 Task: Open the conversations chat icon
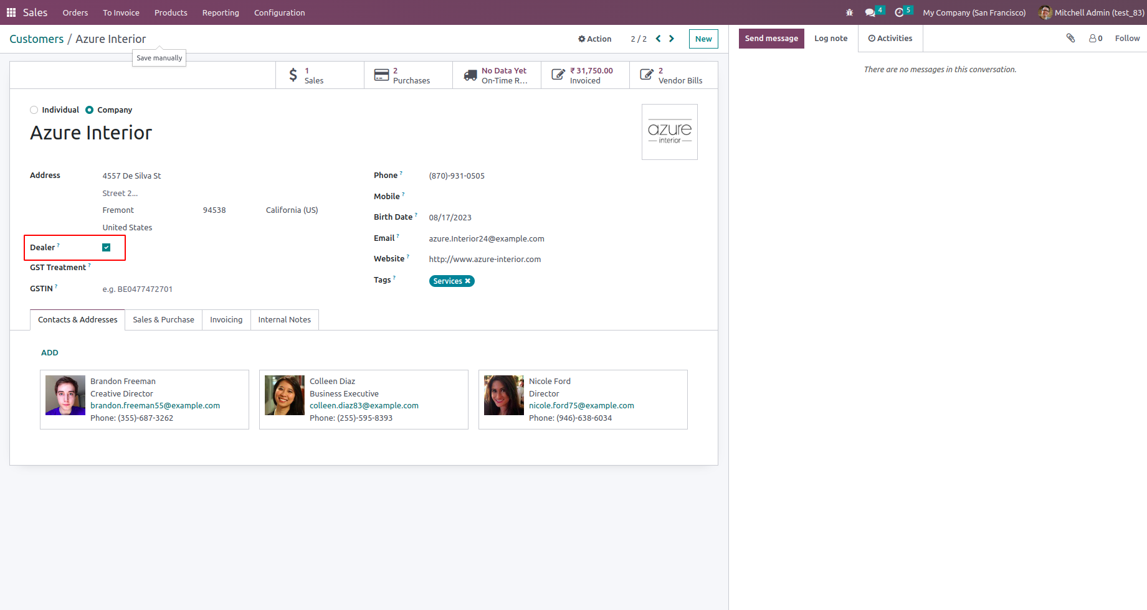pyautogui.click(x=870, y=12)
